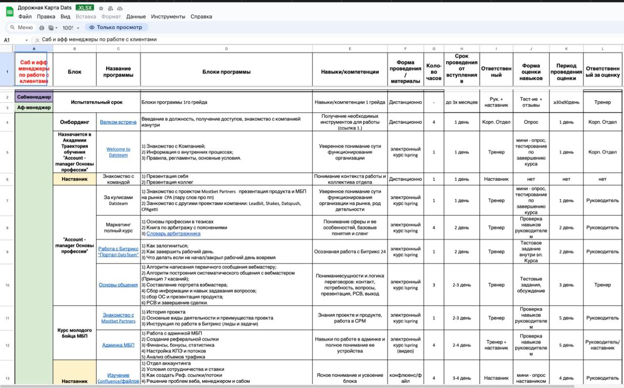Image resolution: width=624 pixels, height=388 pixels.
Task: Click the column D header
Action: pos(226,49)
